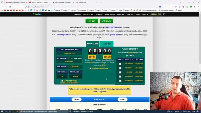Expand the MORE navigation dropdown
201x113 pixels.
tap(145, 14)
